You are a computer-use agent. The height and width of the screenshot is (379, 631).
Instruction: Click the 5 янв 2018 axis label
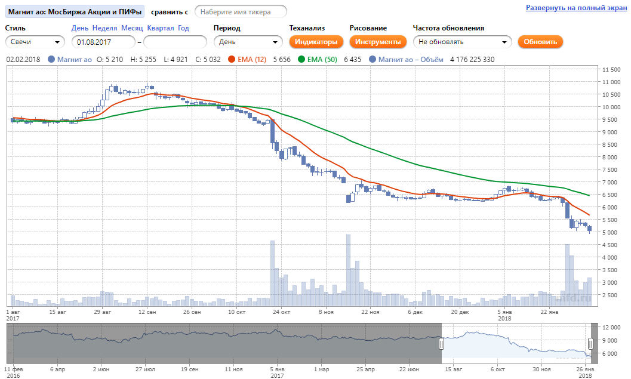(x=504, y=315)
